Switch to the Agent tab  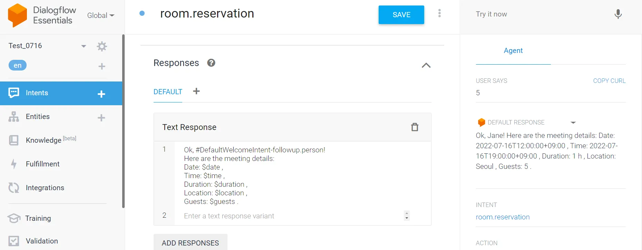(513, 51)
